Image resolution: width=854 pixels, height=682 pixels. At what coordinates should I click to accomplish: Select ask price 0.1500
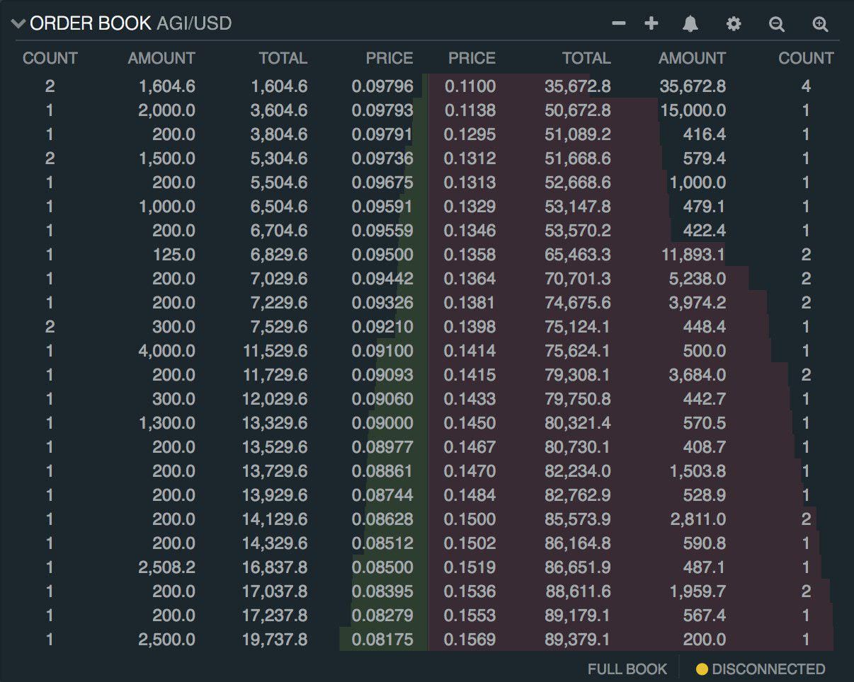(x=470, y=519)
